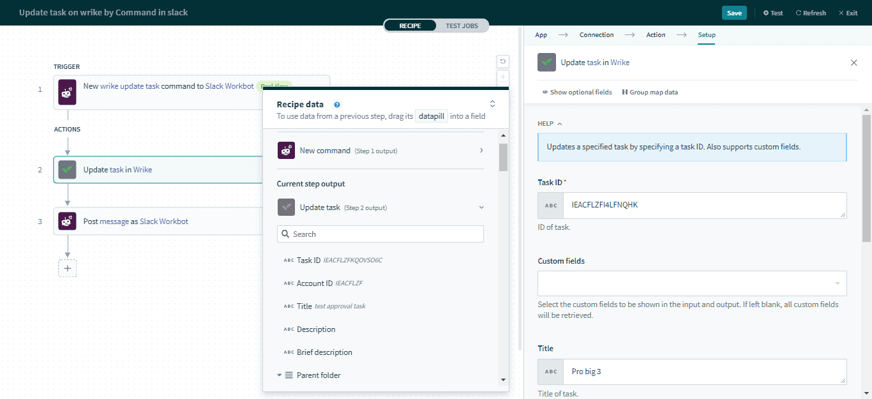
Task: Click the ABC icon beside the Task ID datapill
Action: click(x=289, y=260)
